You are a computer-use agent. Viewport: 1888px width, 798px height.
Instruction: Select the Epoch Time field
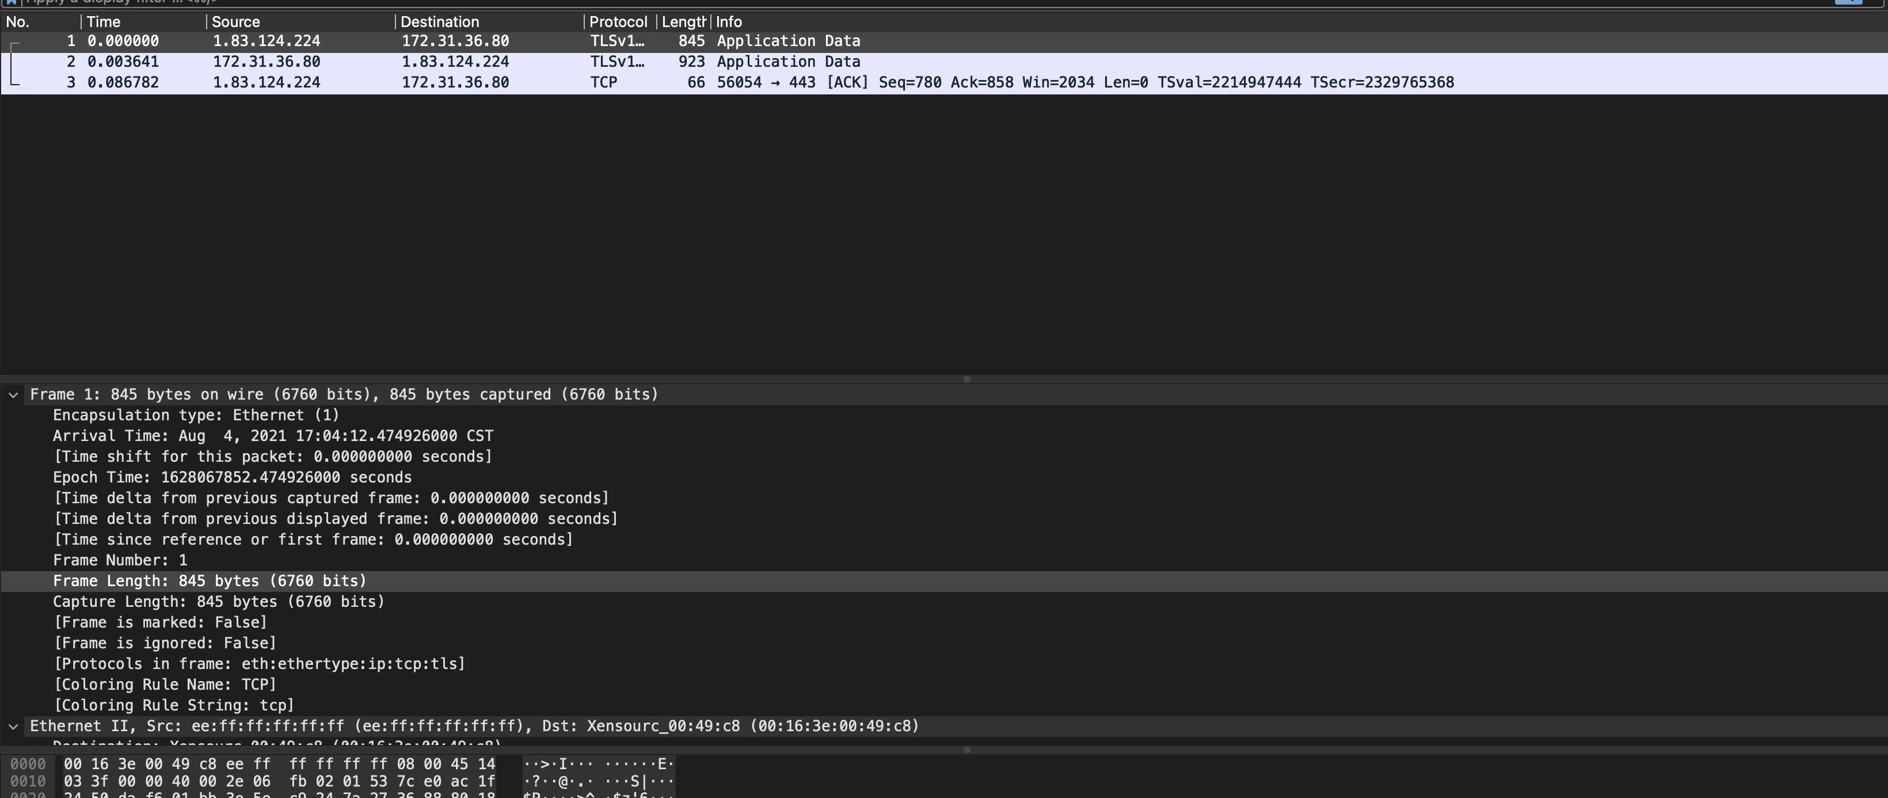[x=231, y=478]
